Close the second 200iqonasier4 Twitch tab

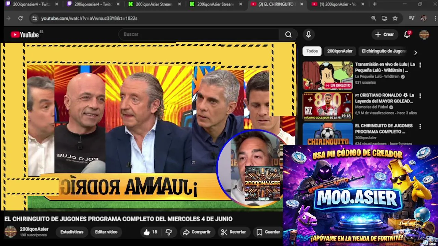118,4
